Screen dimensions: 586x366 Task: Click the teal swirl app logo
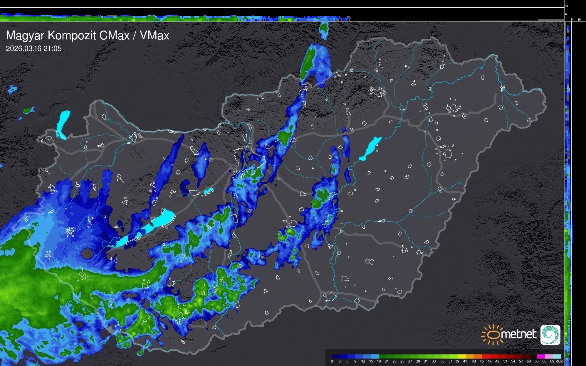tap(550, 335)
